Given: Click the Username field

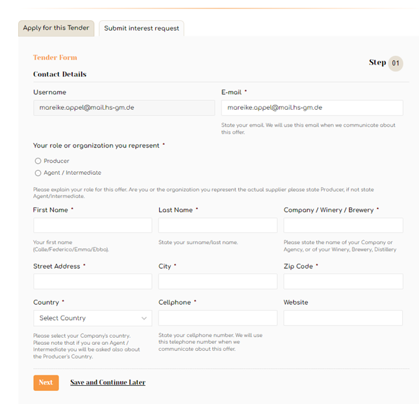Looking at the screenshot, I should 124,108.
